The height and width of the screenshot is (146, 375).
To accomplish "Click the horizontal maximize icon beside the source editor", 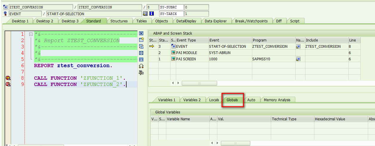I will tap(142, 59).
